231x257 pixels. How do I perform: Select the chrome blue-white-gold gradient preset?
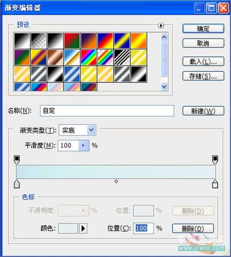tap(72, 58)
